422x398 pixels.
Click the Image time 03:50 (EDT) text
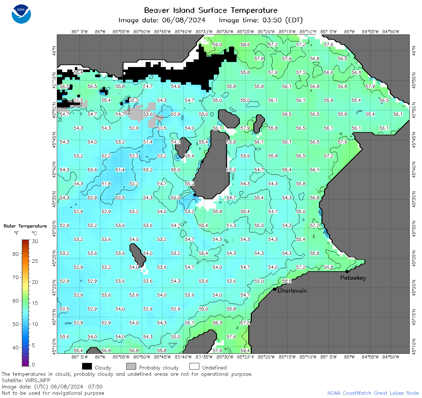[x=261, y=20]
